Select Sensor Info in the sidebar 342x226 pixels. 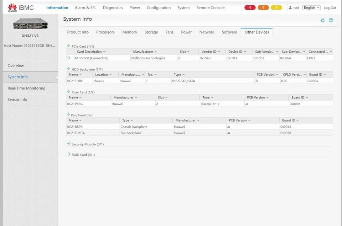17,99
